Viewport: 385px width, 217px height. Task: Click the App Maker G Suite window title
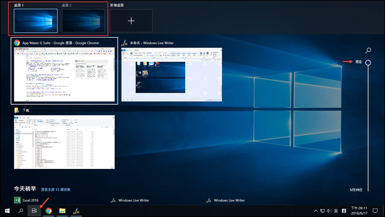61,43
